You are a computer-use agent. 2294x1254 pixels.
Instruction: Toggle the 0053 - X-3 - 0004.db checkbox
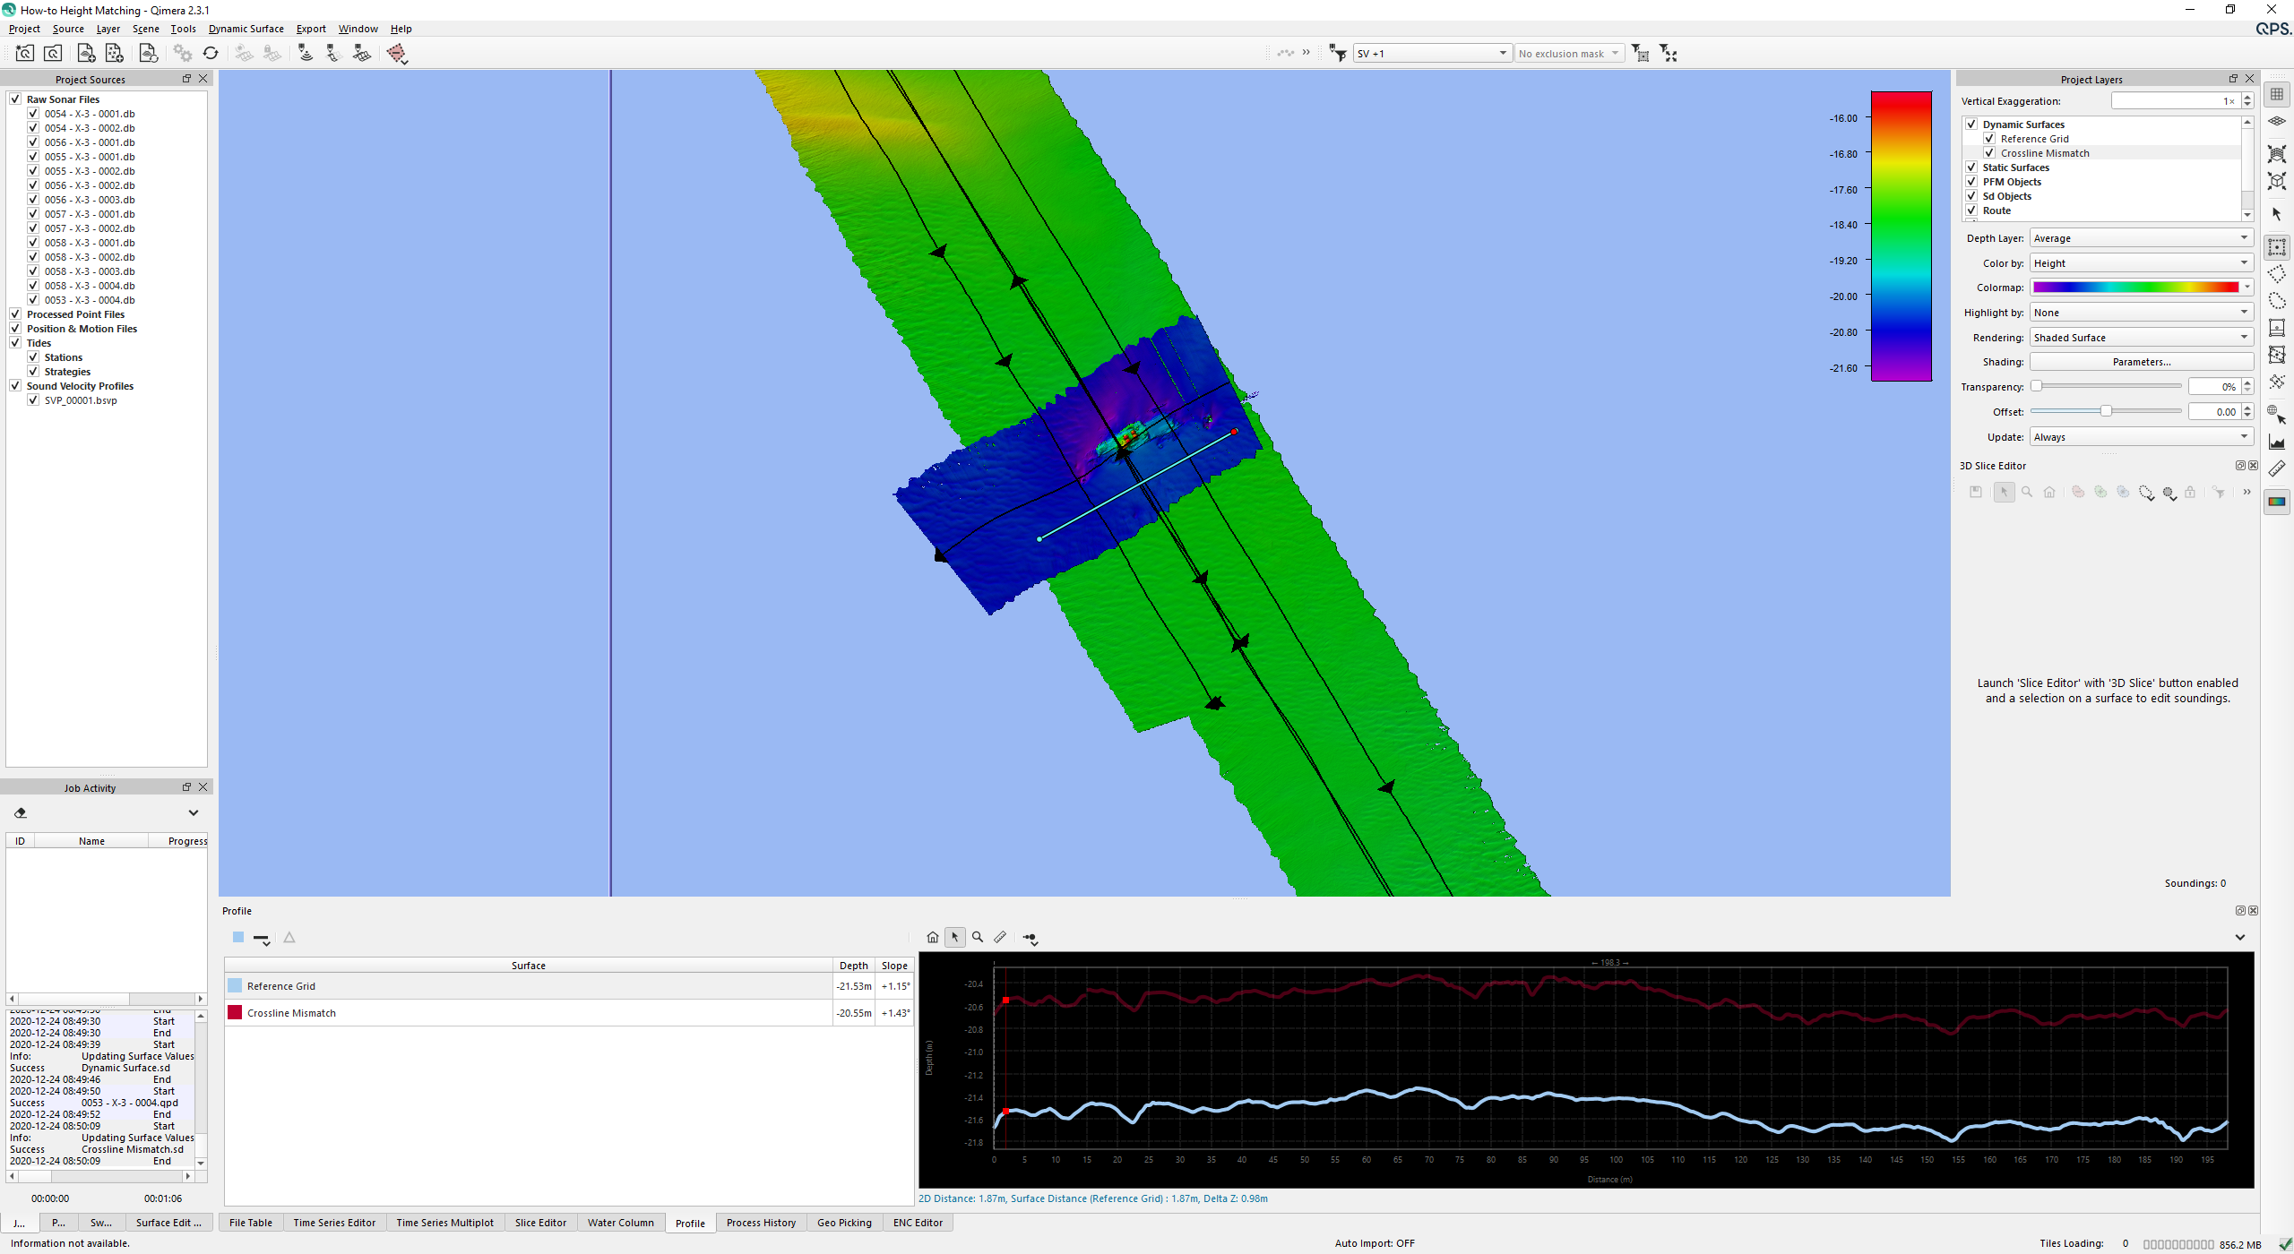click(x=33, y=300)
